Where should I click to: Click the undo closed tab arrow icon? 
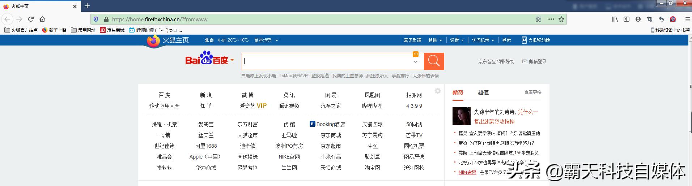pyautogui.click(x=661, y=19)
